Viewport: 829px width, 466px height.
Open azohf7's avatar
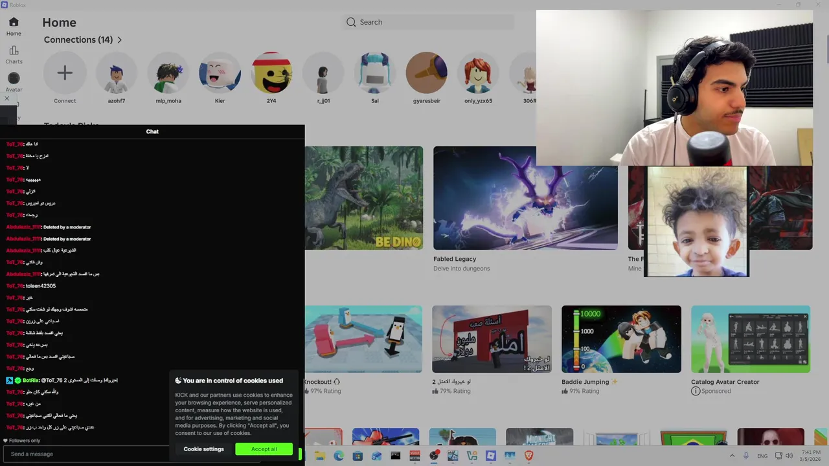coord(117,73)
